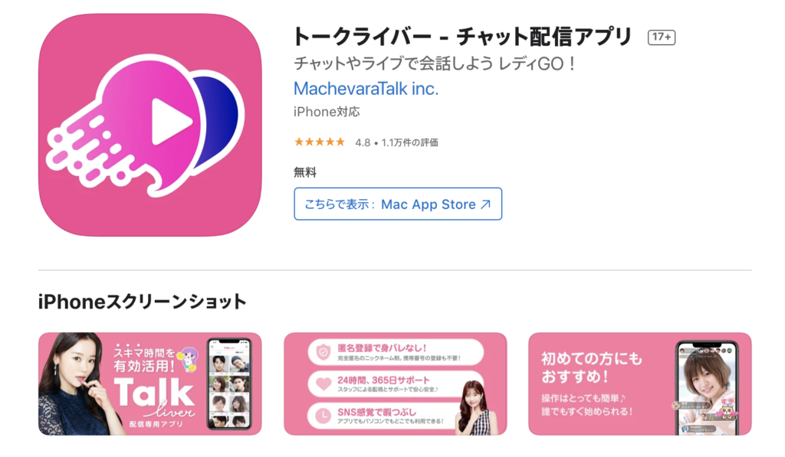The width and height of the screenshot is (785, 457).
Task: Click the 匿名登録で身バレなし banner pill
Action: coord(396,352)
